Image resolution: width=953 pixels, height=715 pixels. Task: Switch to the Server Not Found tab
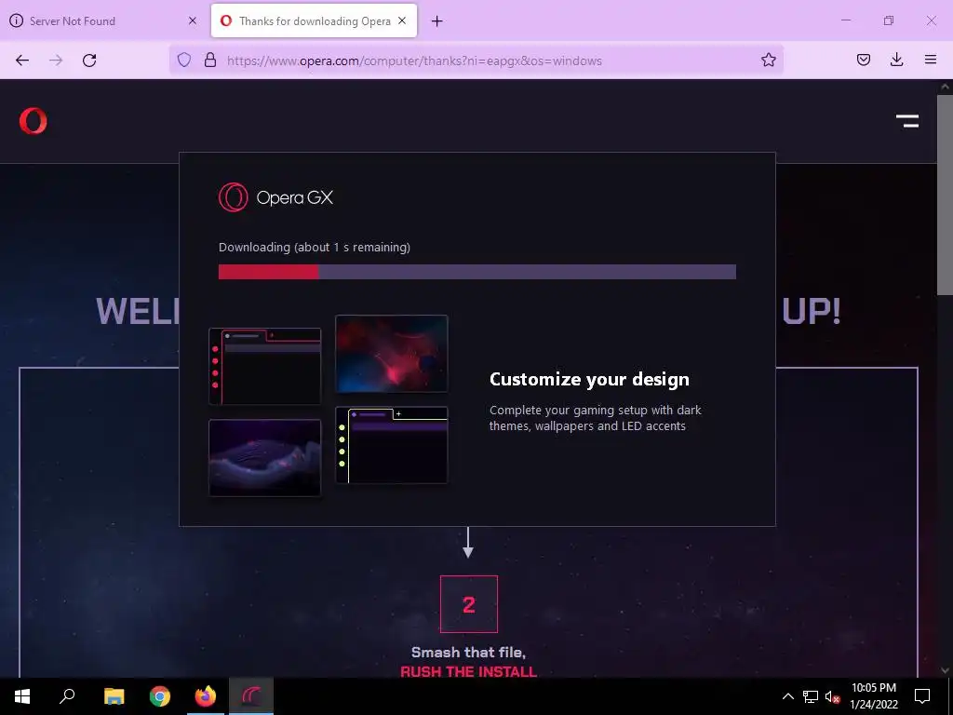coord(104,20)
